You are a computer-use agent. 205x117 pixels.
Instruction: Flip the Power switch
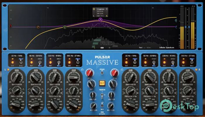[x=102, y=73]
